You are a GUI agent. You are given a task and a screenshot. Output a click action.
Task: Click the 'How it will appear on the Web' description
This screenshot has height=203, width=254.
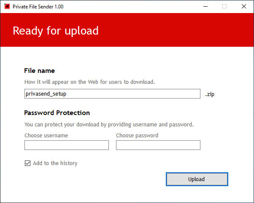[89, 82]
